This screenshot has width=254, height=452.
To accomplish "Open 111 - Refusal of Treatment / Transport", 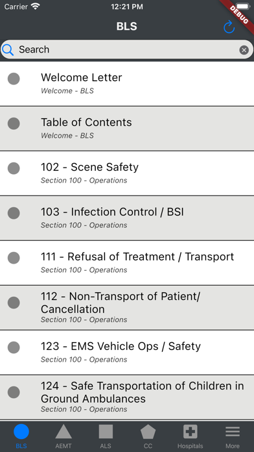I will (127, 263).
